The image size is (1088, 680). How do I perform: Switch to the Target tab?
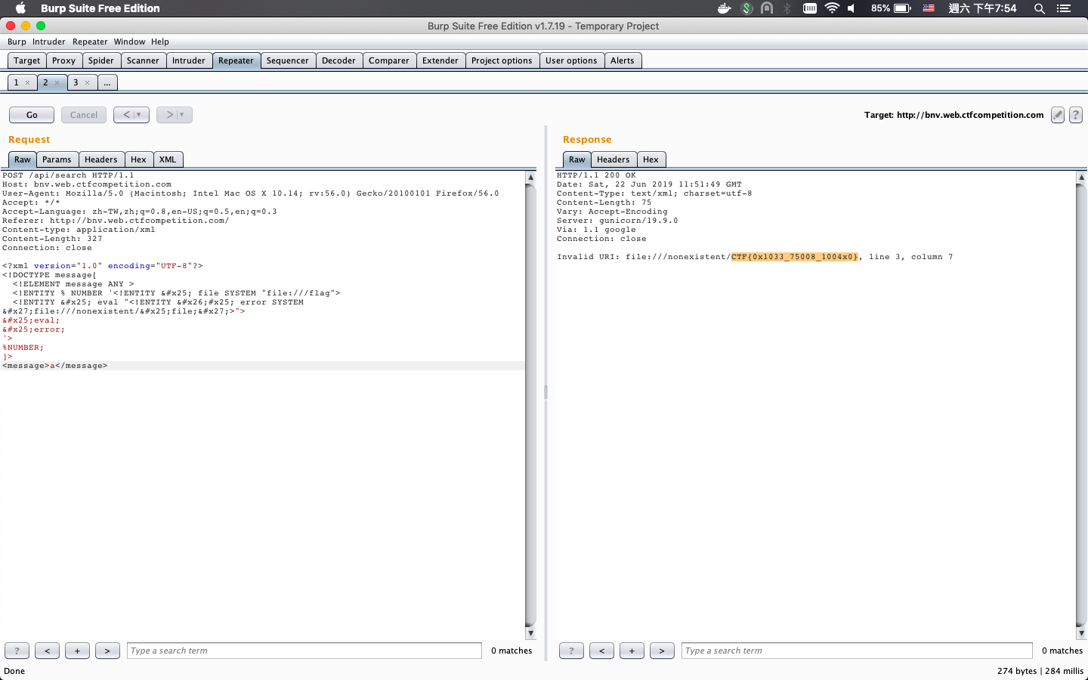[27, 60]
